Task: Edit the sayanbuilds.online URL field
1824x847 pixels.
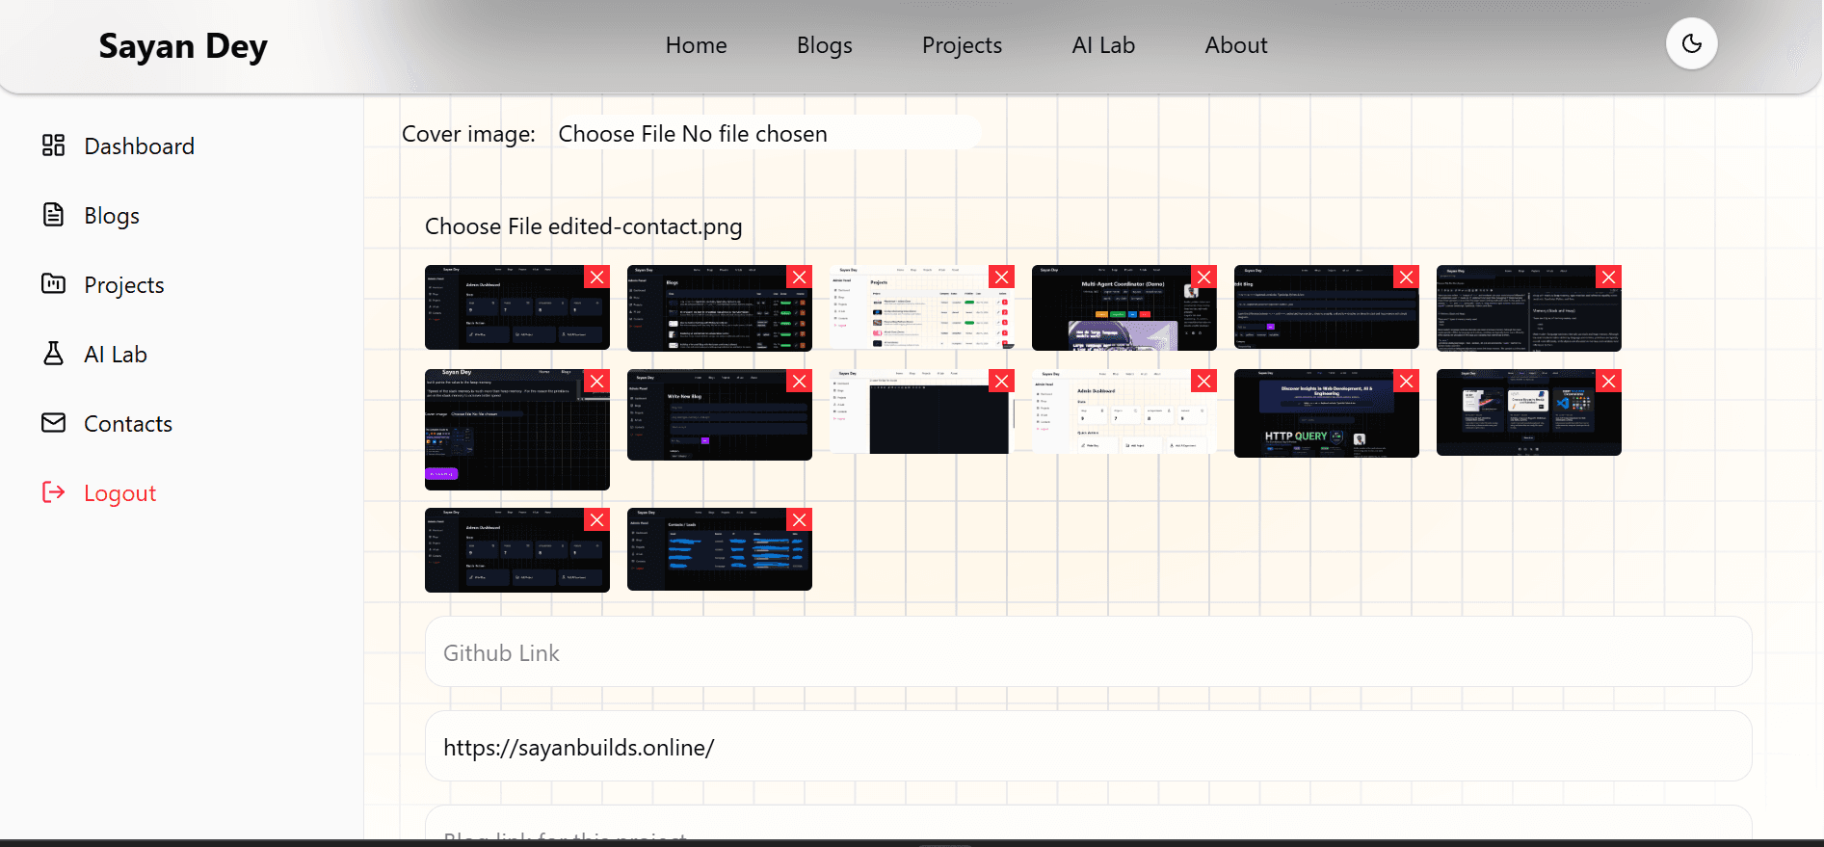Action: 1088,747
